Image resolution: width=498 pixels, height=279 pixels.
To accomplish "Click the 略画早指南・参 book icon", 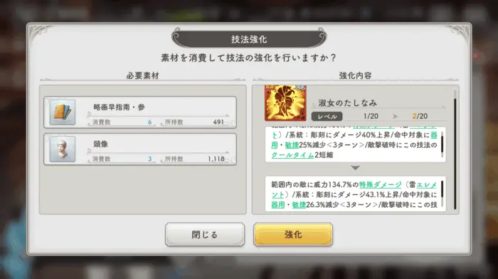I will point(63,112).
